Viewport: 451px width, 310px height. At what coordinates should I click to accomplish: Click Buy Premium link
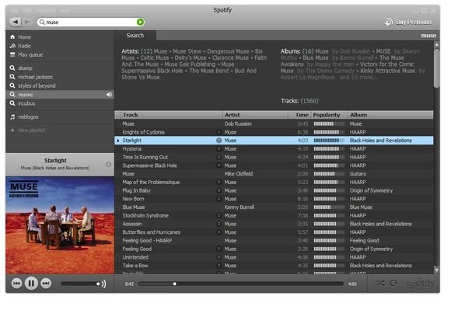click(408, 22)
